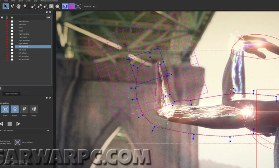Image resolution: width=279 pixels, height=168 pixels.
Task: Open the Track menu
Action: tap(6, 1)
